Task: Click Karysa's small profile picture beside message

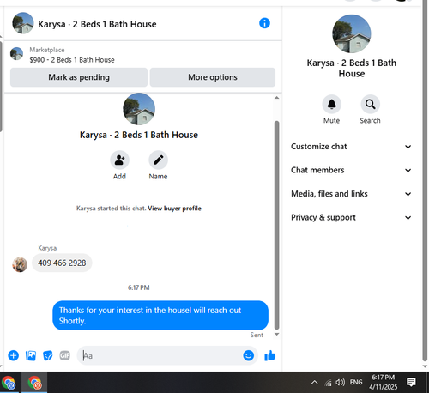Action: pos(20,264)
